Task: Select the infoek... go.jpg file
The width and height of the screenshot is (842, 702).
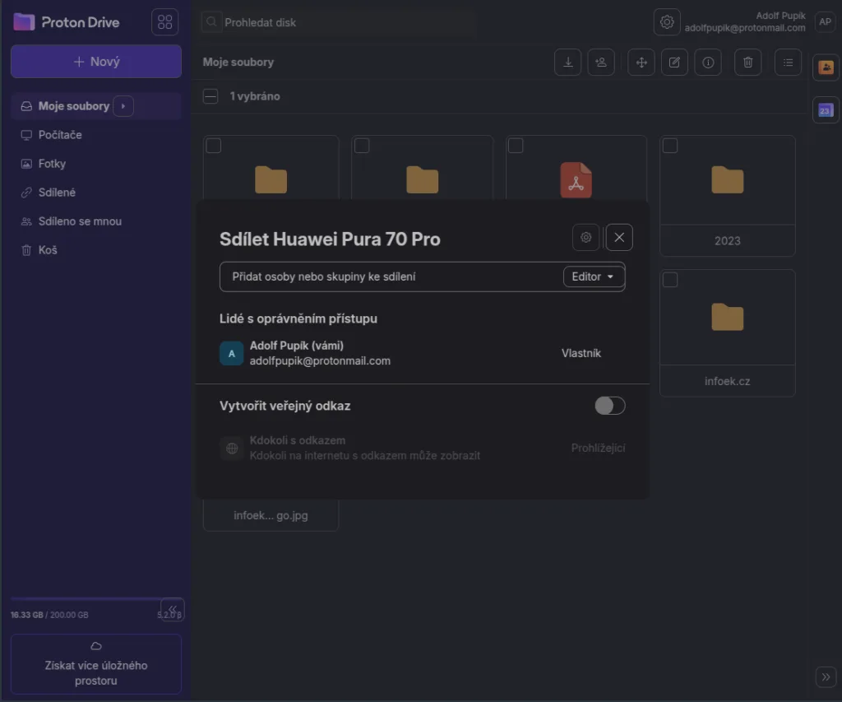Action: (x=271, y=515)
